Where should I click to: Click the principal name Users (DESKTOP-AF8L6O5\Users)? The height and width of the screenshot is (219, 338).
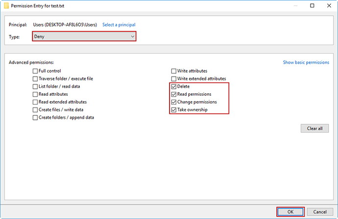(x=65, y=25)
